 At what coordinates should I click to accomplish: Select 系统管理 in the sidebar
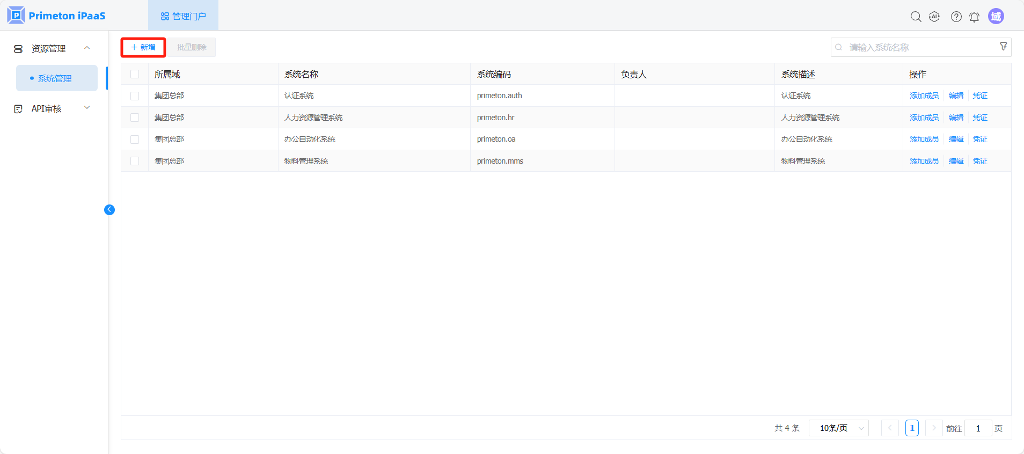[55, 78]
